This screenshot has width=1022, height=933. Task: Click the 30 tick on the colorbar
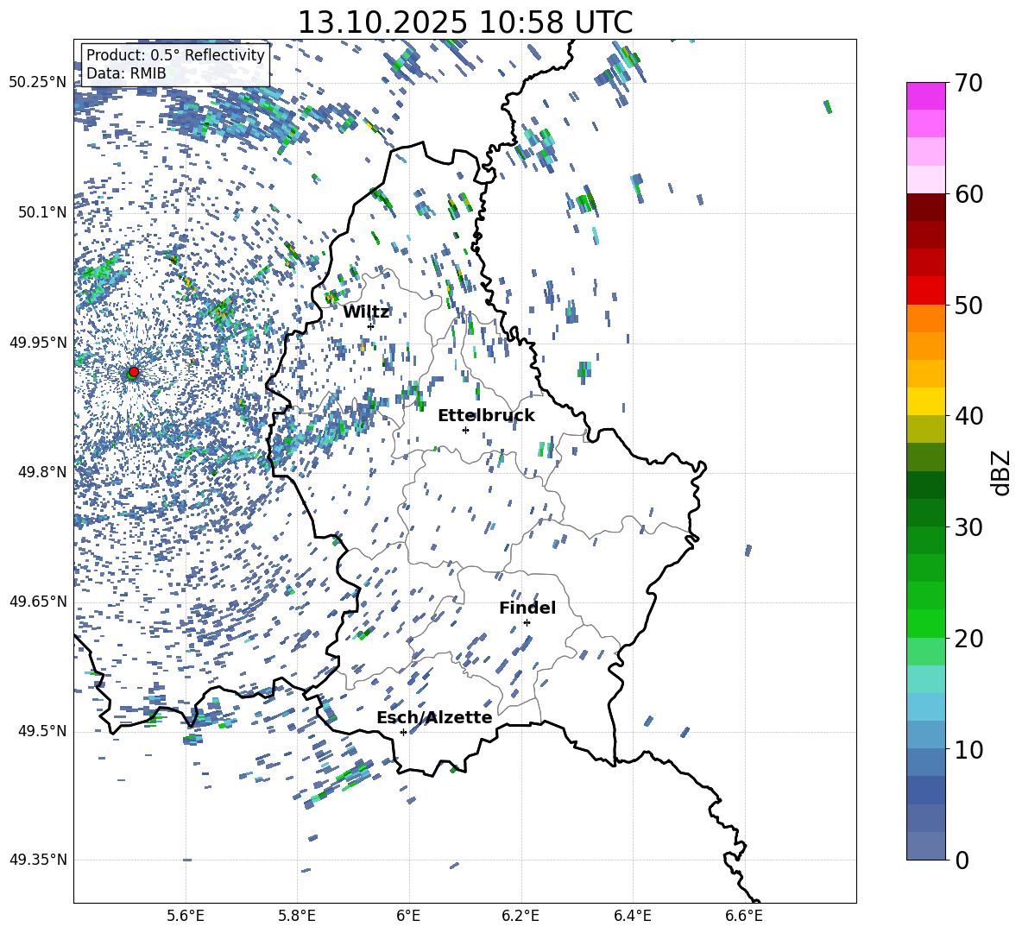968,527
